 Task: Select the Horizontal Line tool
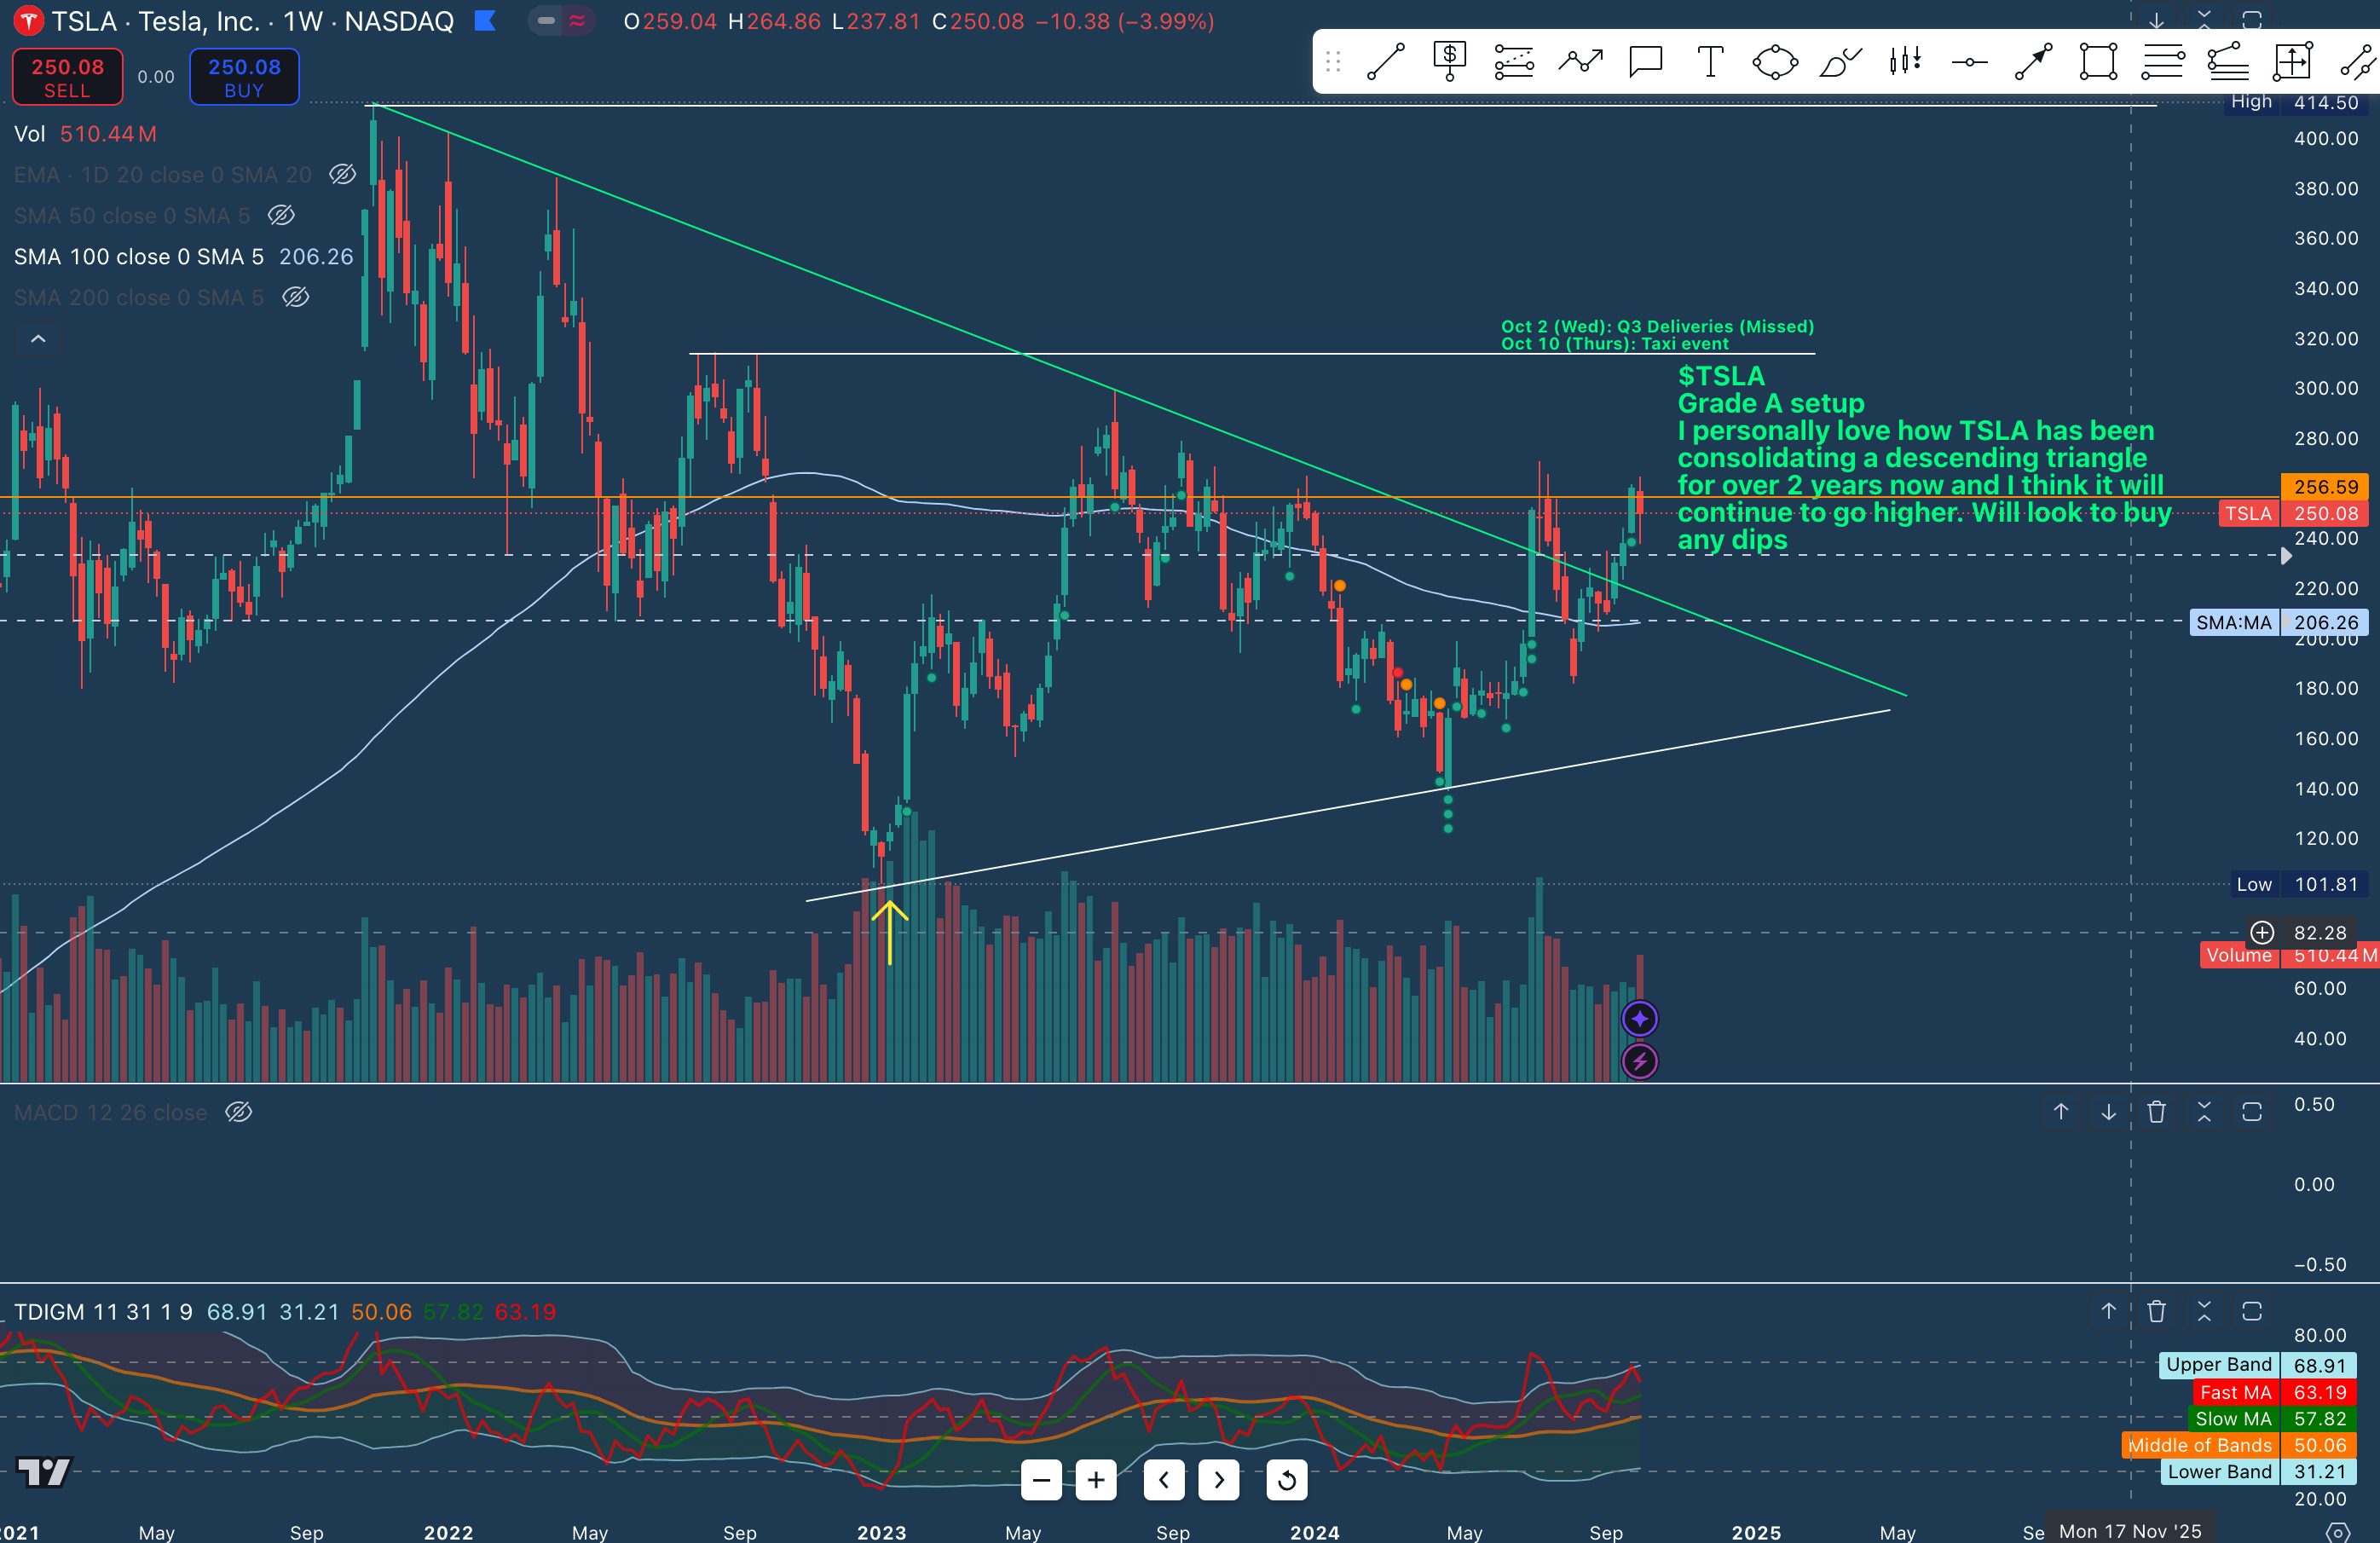(1969, 62)
